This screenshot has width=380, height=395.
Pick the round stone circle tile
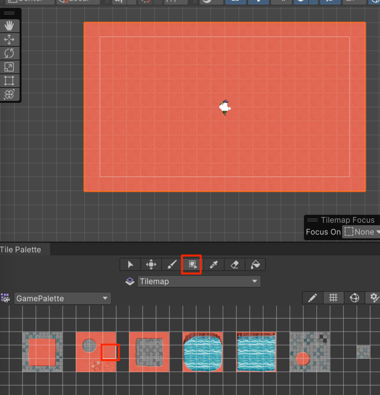(x=89, y=345)
